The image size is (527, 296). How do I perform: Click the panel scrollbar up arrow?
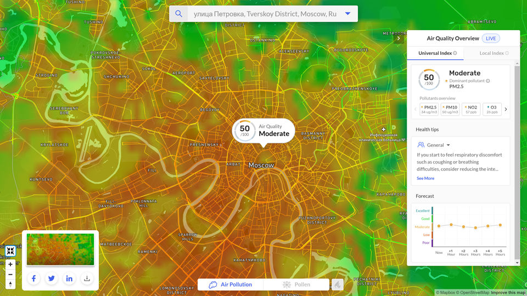pos(517,62)
